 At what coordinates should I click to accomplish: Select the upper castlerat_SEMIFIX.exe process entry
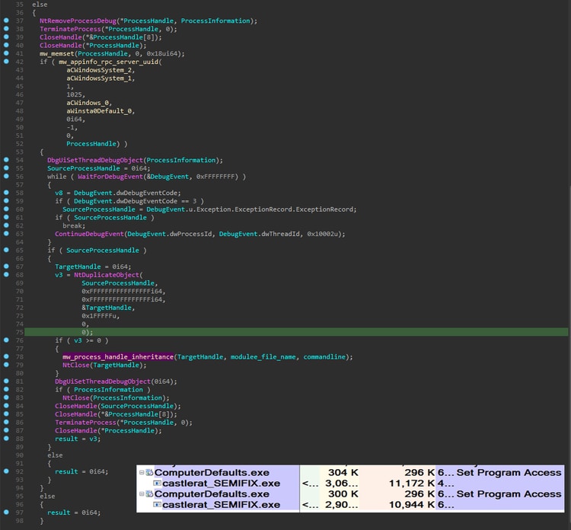point(221,484)
